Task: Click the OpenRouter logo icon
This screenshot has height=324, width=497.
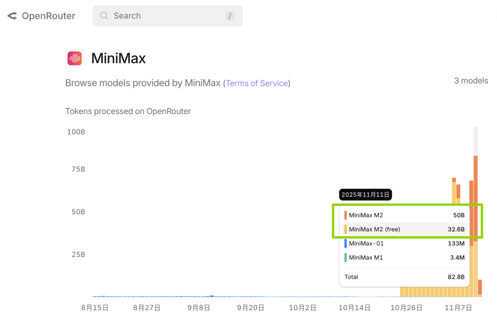Action: point(12,16)
